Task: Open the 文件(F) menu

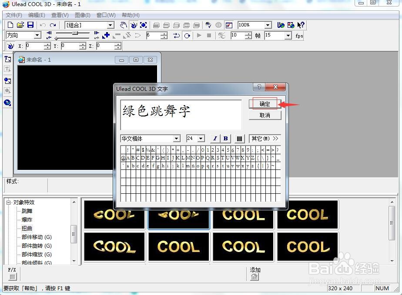Action: click(x=14, y=15)
